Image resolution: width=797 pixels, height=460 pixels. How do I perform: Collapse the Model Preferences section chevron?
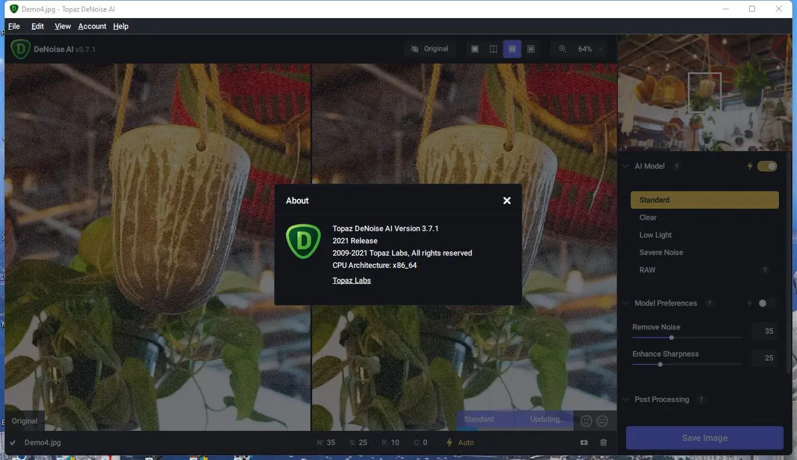(x=626, y=303)
